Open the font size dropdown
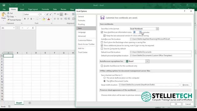The height and width of the screenshot is (111, 197). (x=44, y=14)
